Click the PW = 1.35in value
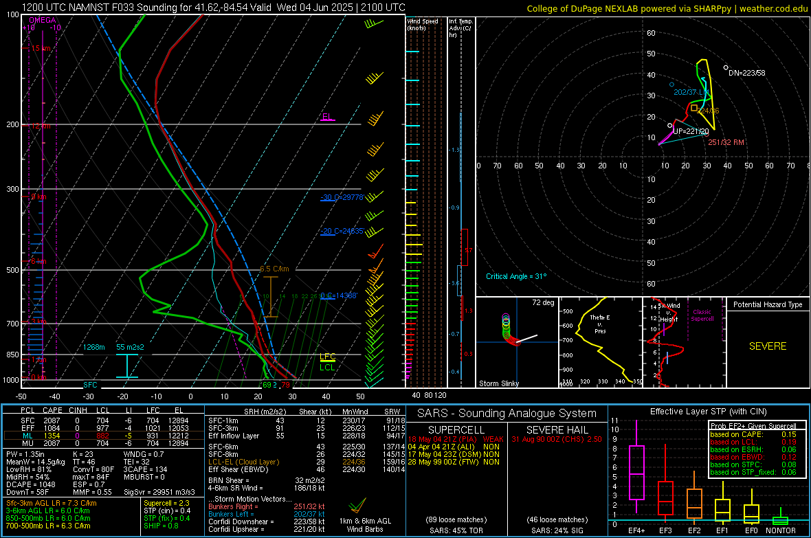This screenshot has width=811, height=538. tap(26, 454)
